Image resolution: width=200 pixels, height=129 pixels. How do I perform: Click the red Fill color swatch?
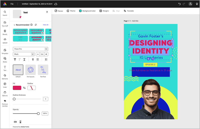17,88
